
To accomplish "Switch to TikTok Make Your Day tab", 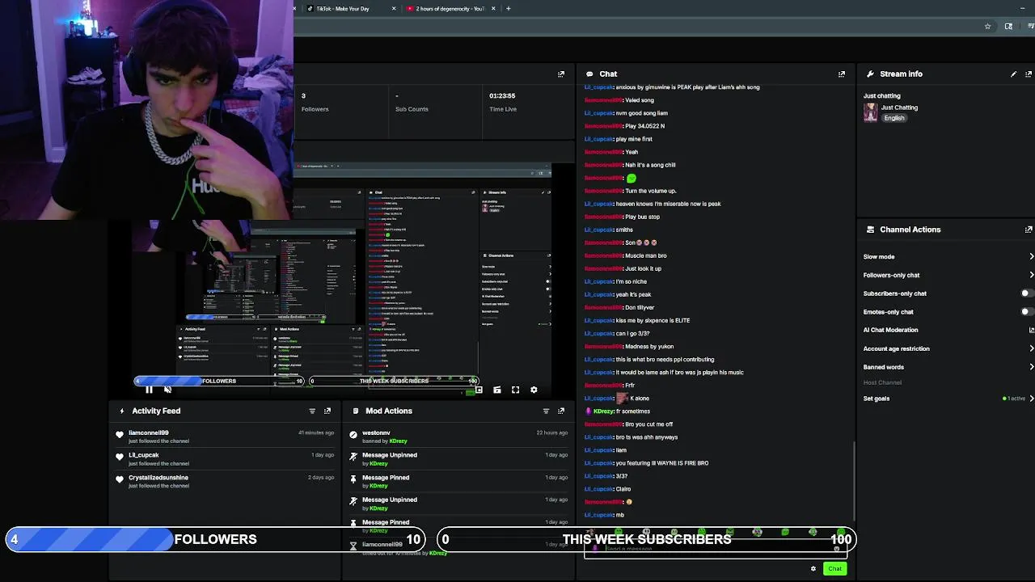I will coord(343,8).
